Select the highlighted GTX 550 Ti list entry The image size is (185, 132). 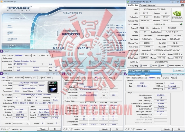tap(144, 74)
